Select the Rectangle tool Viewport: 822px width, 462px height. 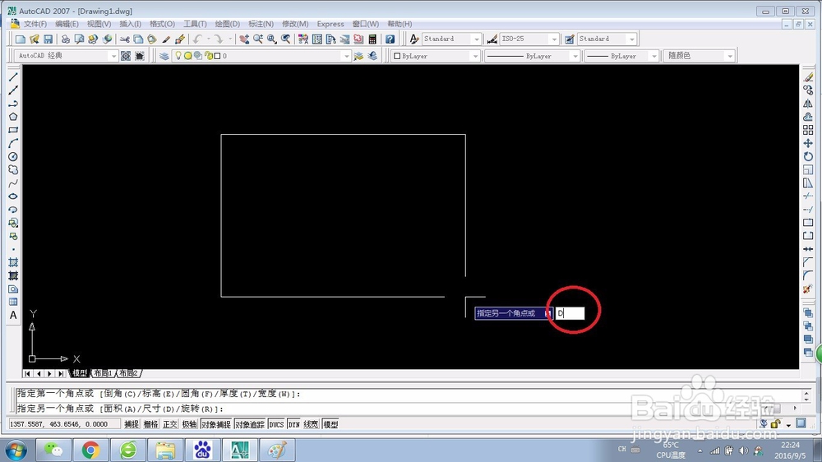(x=13, y=130)
